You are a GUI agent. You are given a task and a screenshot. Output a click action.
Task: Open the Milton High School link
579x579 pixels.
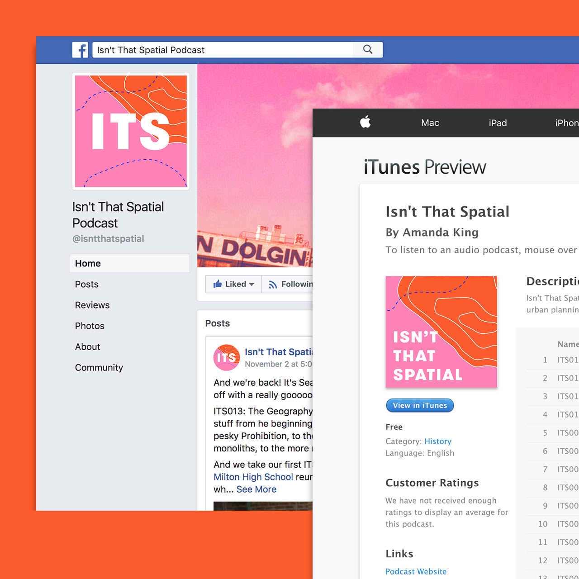click(253, 477)
